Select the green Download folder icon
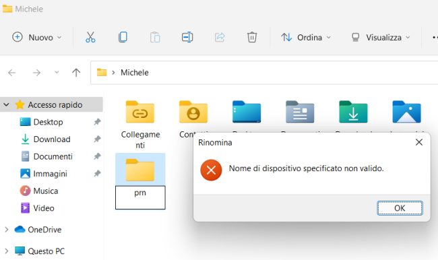Viewport: 438px width, 260px height. [353, 112]
